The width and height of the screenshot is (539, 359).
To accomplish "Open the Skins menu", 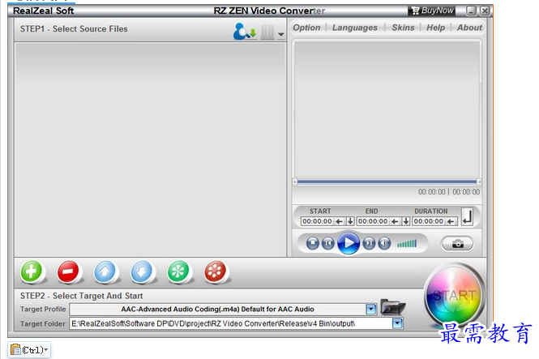I will (403, 28).
